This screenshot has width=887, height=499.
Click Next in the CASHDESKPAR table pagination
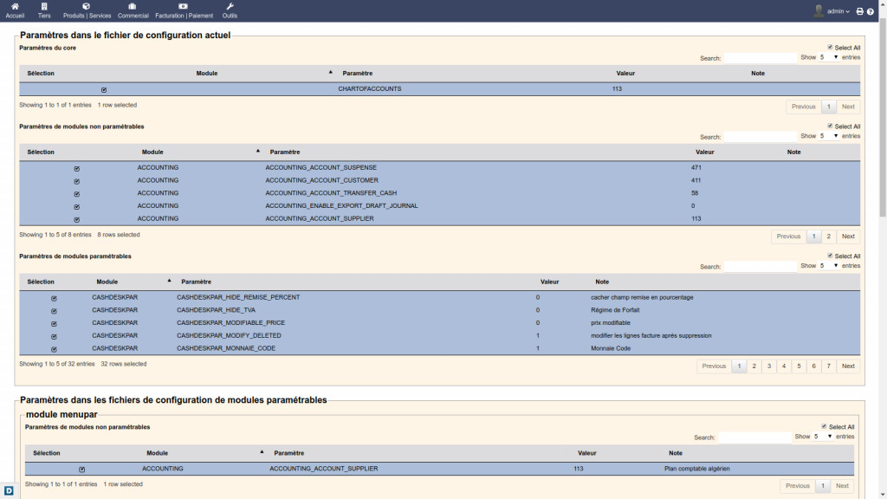pos(848,366)
